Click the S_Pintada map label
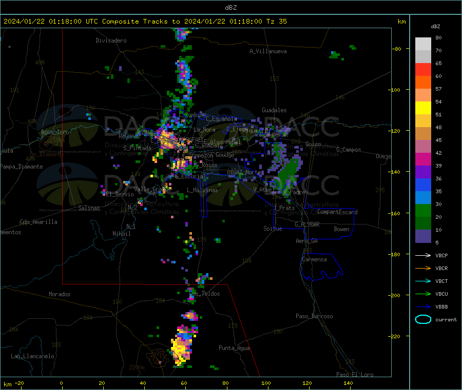The width and height of the screenshot is (462, 390). 137,148
